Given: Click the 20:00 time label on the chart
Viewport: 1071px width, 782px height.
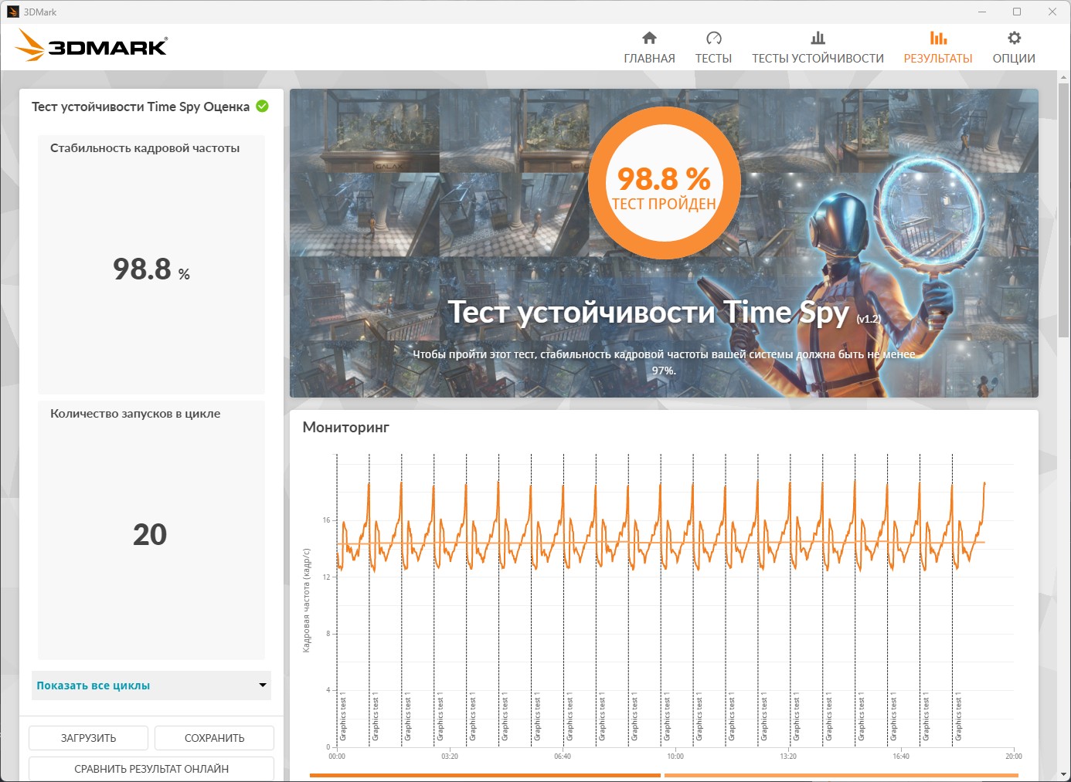Looking at the screenshot, I should point(1014,757).
